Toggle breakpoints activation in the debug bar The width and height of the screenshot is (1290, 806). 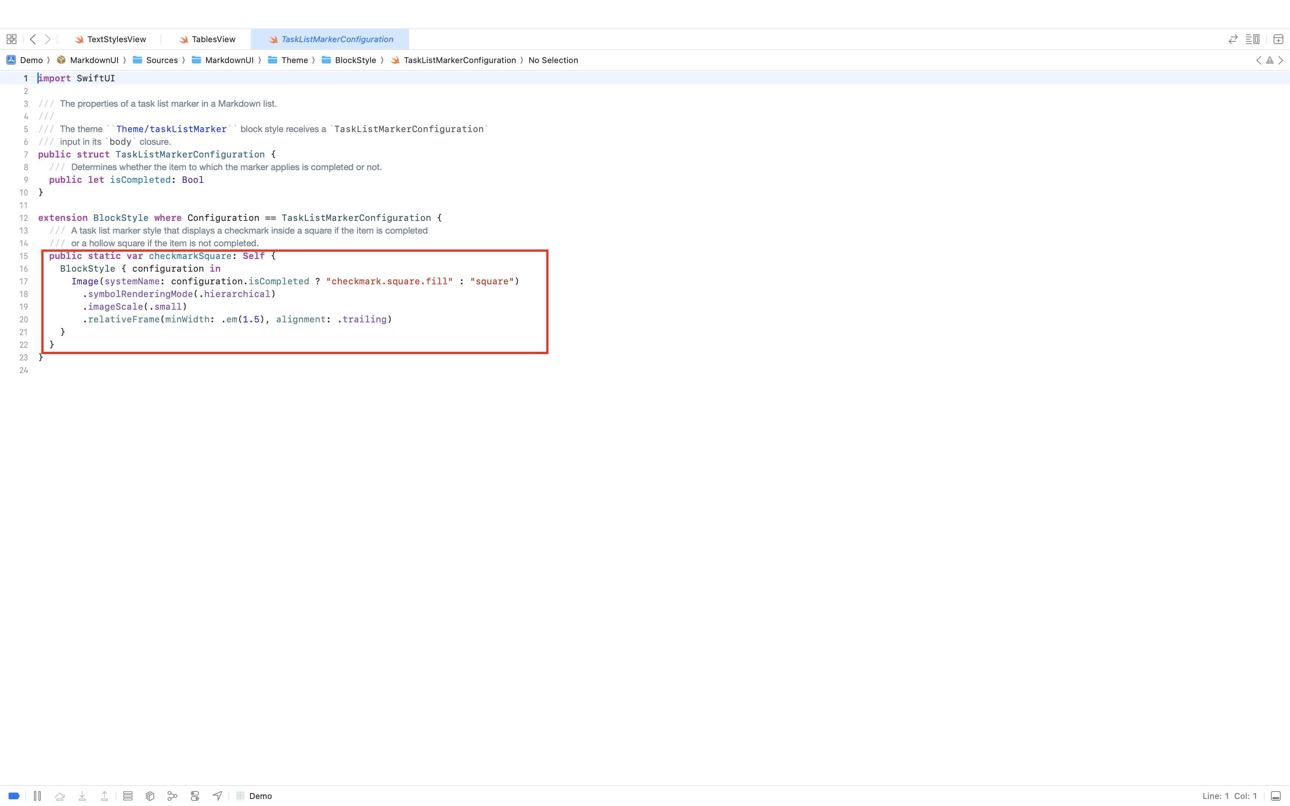pos(15,796)
